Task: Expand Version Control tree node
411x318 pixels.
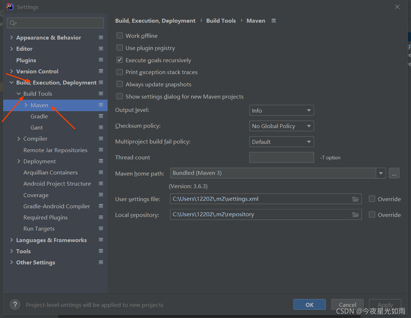Action: coord(11,71)
